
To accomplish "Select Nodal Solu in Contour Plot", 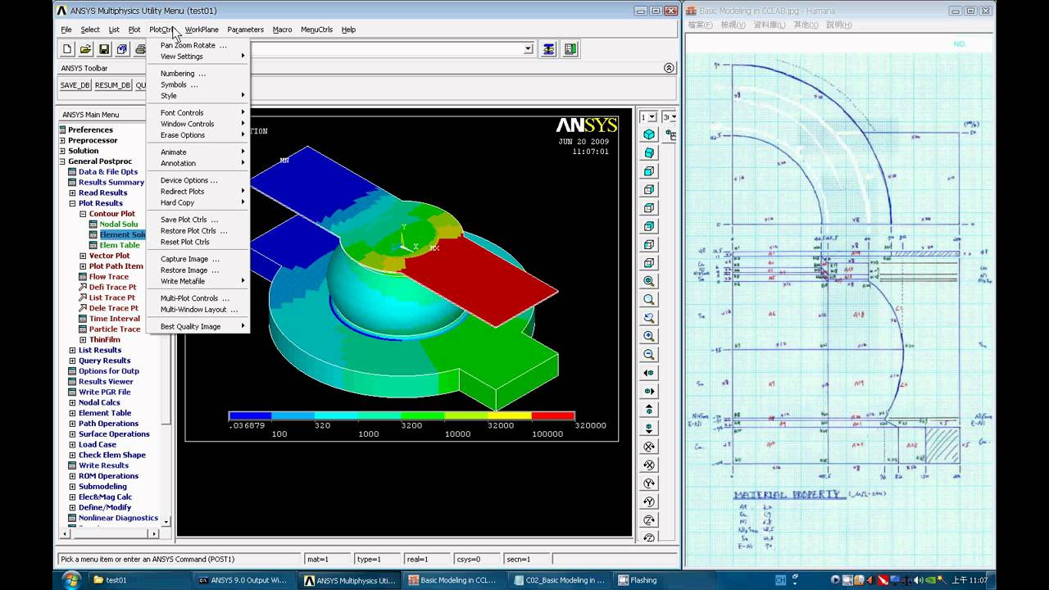I will (119, 224).
